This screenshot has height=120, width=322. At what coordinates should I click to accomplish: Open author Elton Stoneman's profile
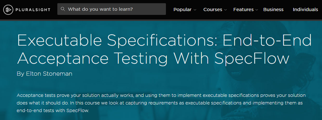point(49,74)
